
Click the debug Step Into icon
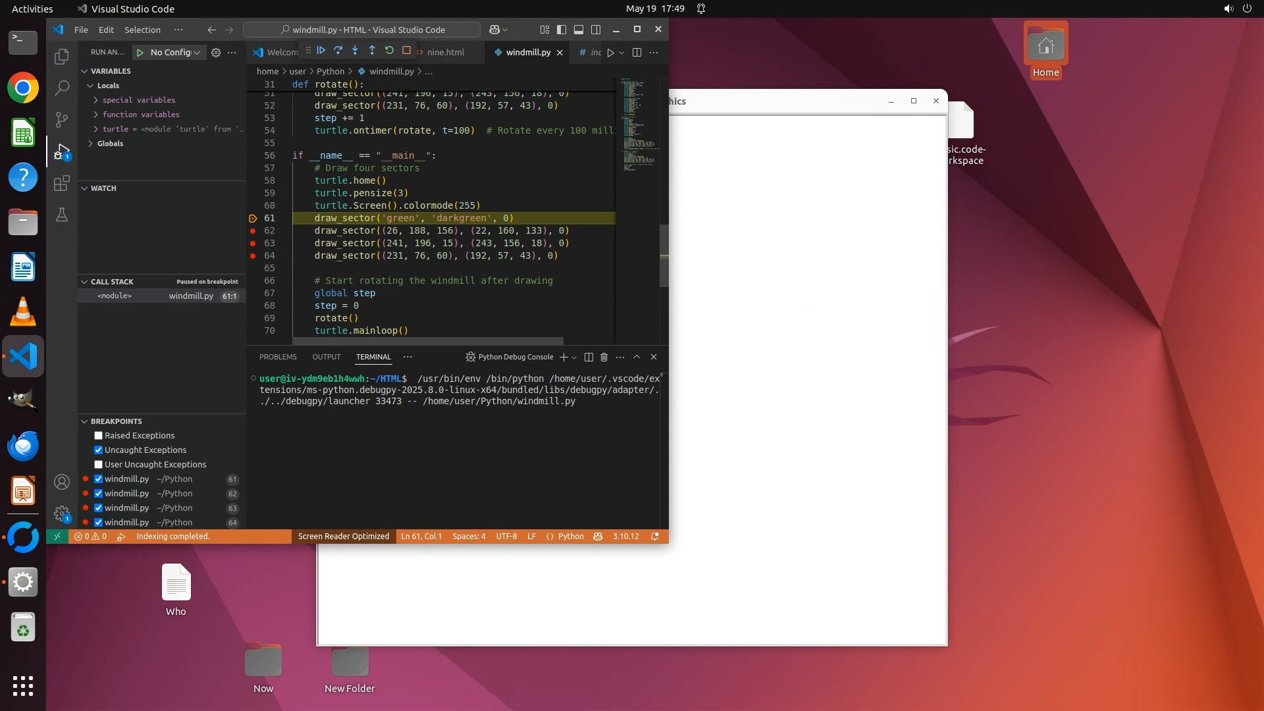[x=355, y=51]
